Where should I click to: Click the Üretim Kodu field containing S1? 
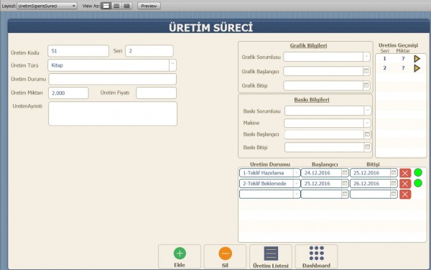(x=78, y=51)
